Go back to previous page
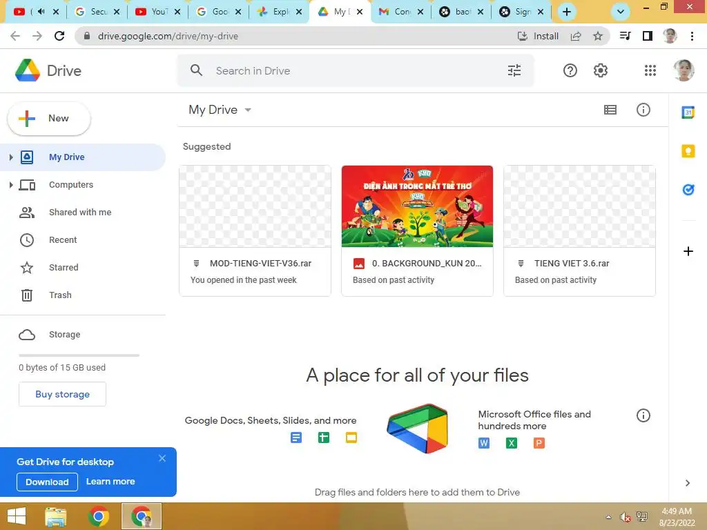 click(x=15, y=36)
